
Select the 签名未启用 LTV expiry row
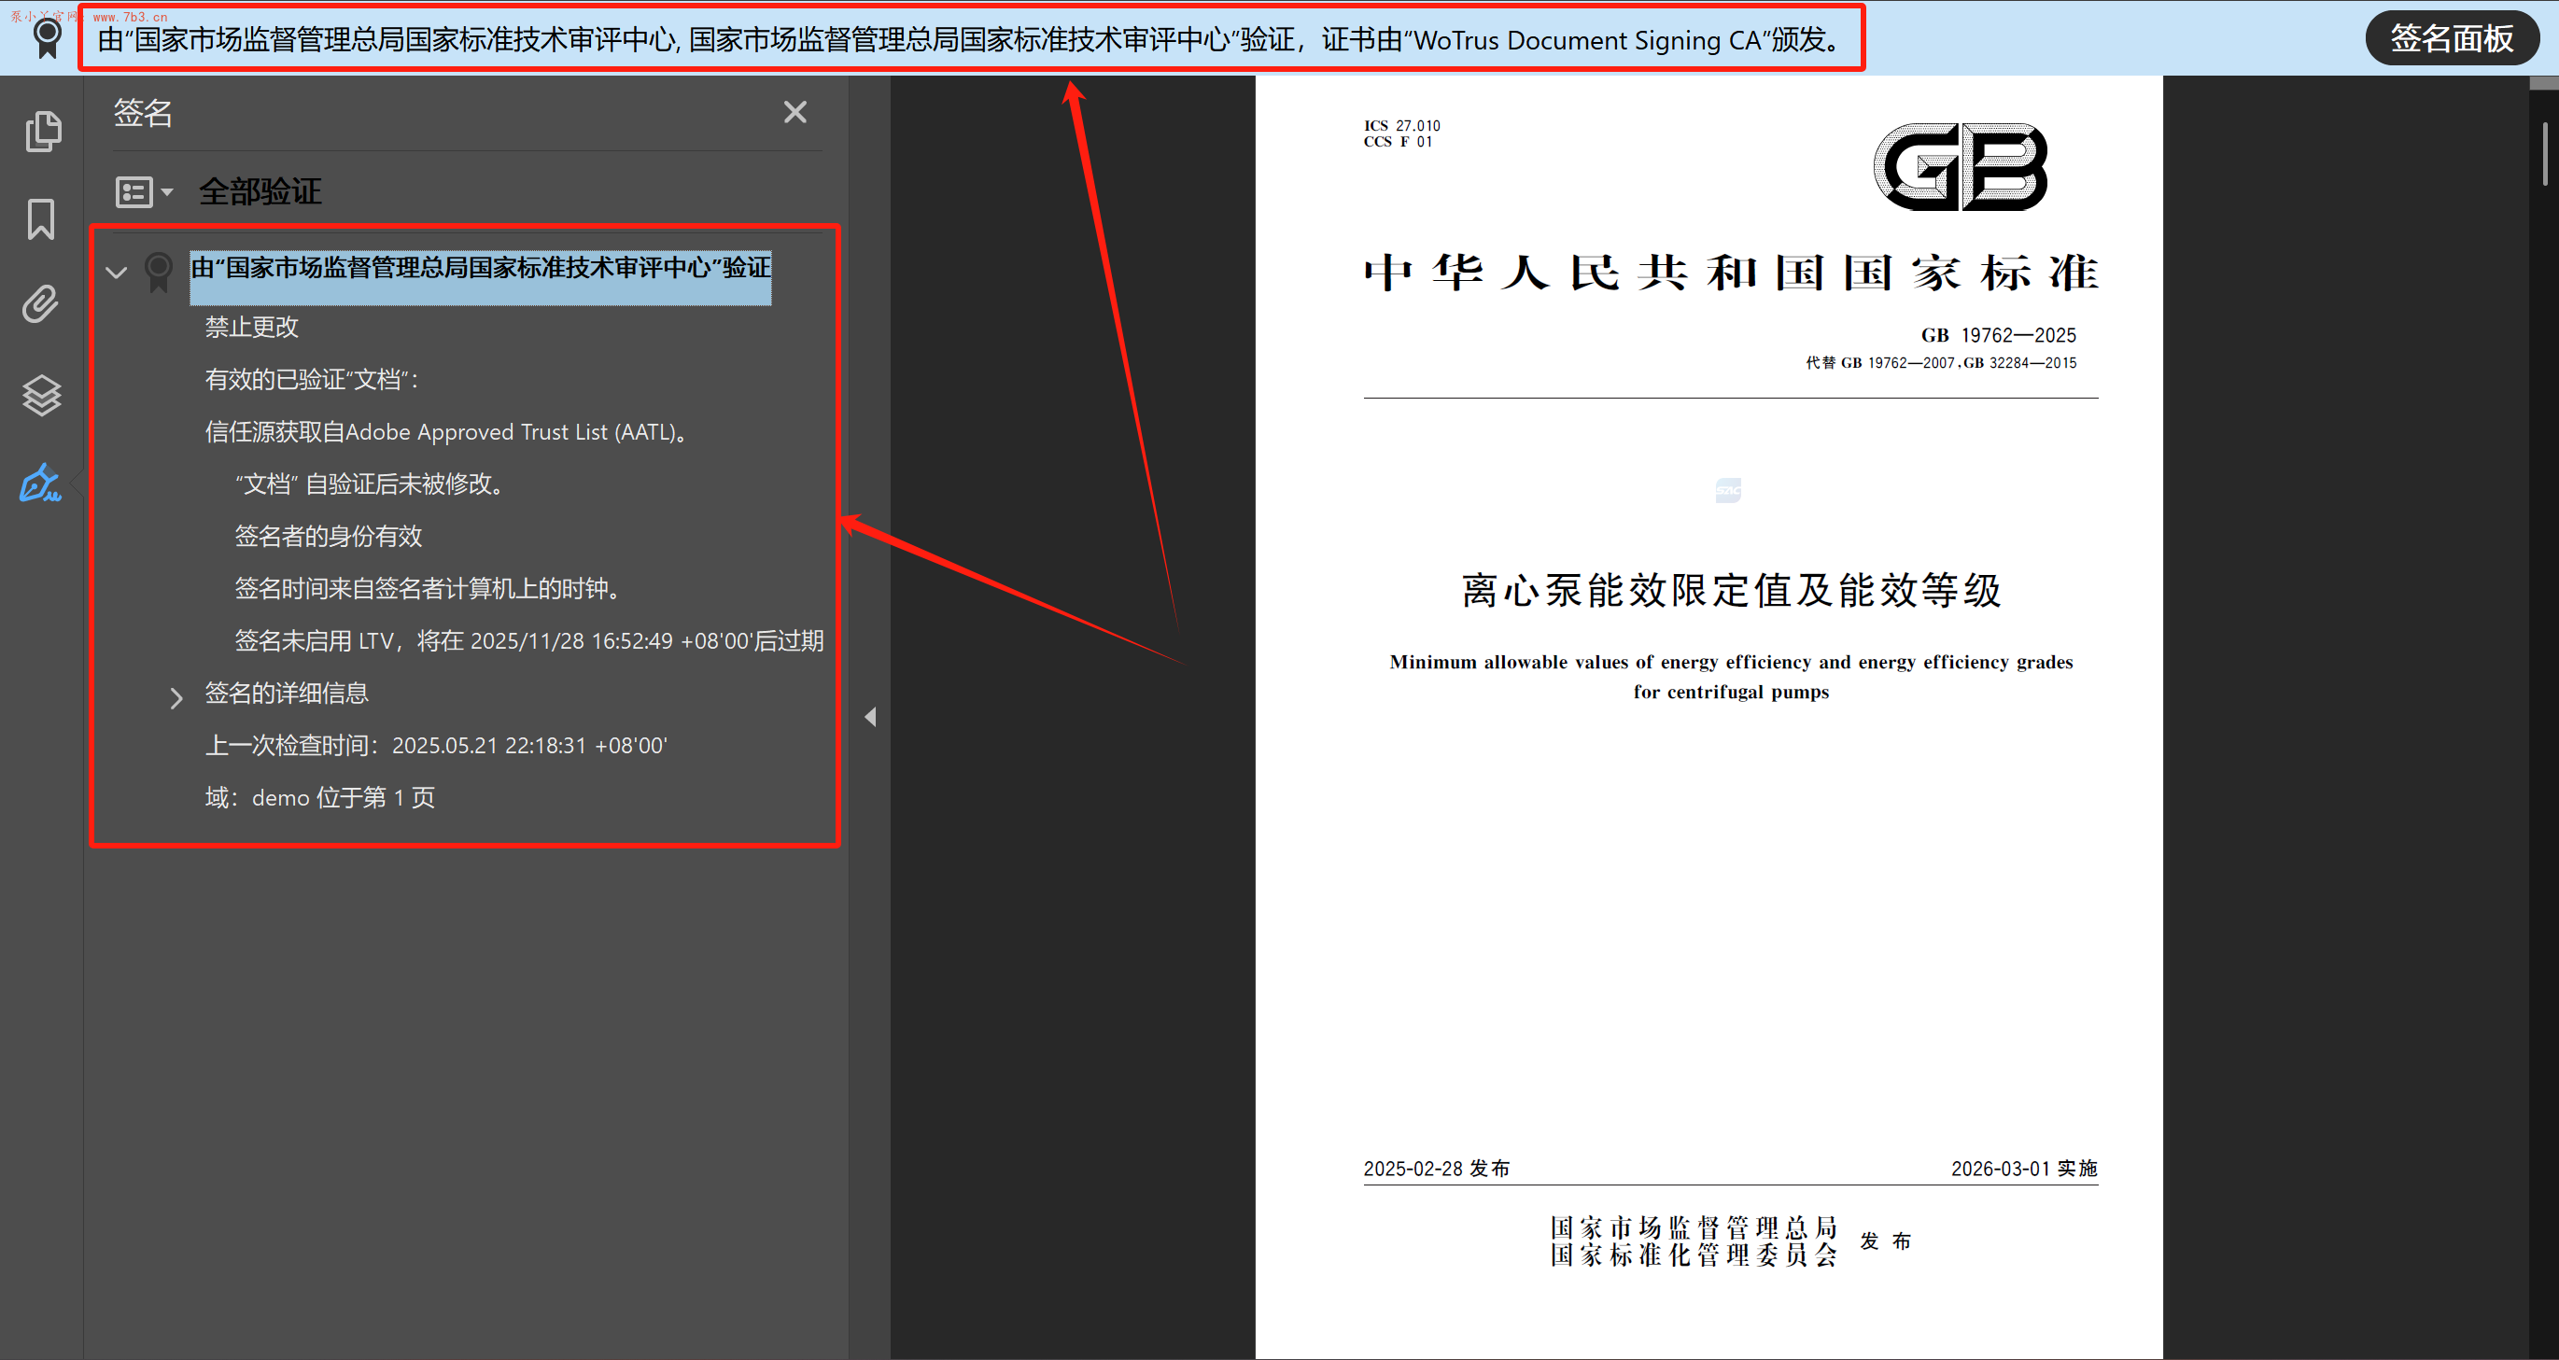pos(529,640)
